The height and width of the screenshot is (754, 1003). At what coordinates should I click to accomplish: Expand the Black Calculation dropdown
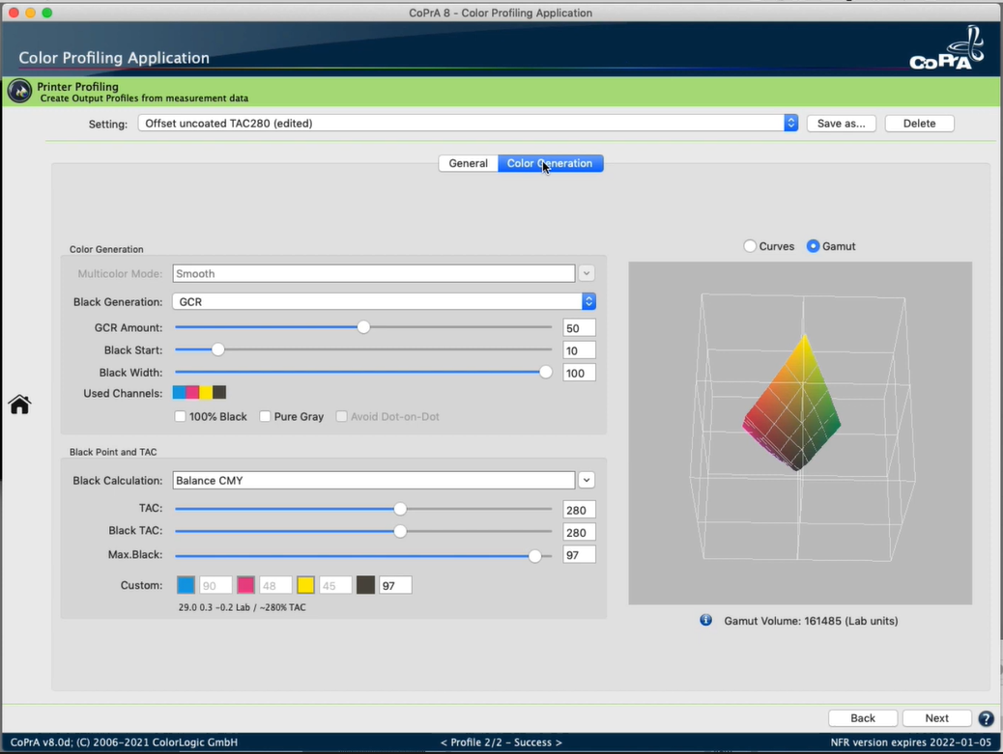tap(587, 480)
